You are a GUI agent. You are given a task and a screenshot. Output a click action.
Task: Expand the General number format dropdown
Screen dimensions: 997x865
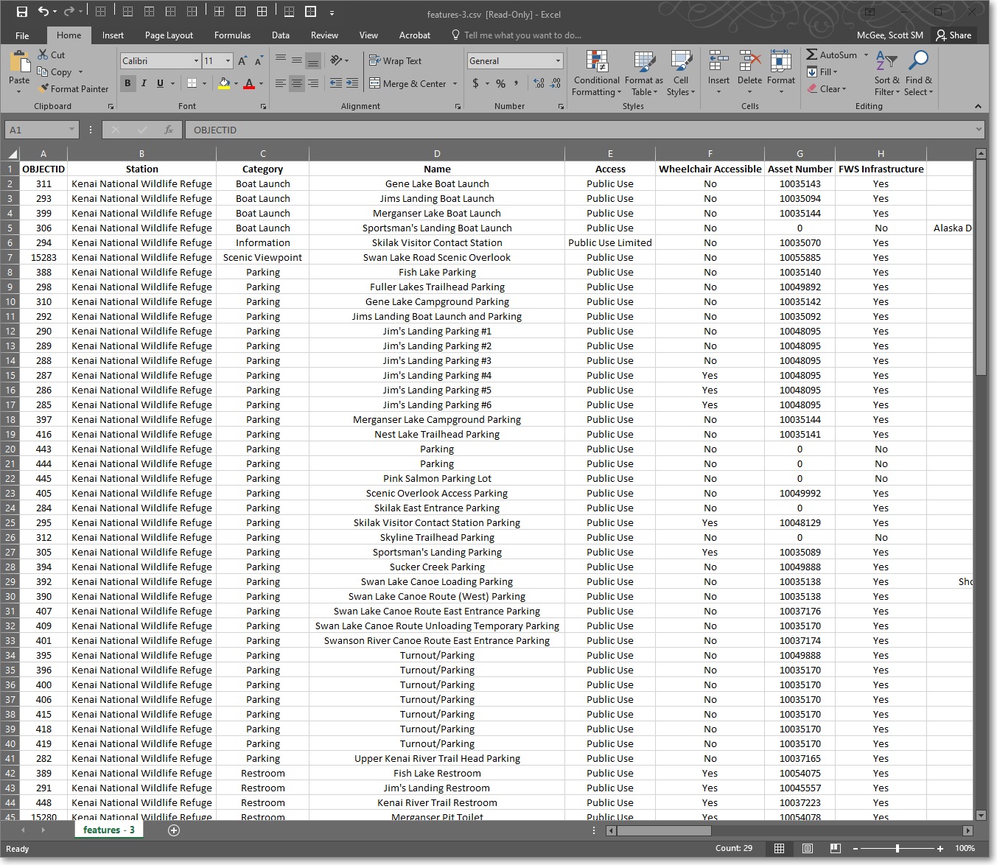[558, 61]
